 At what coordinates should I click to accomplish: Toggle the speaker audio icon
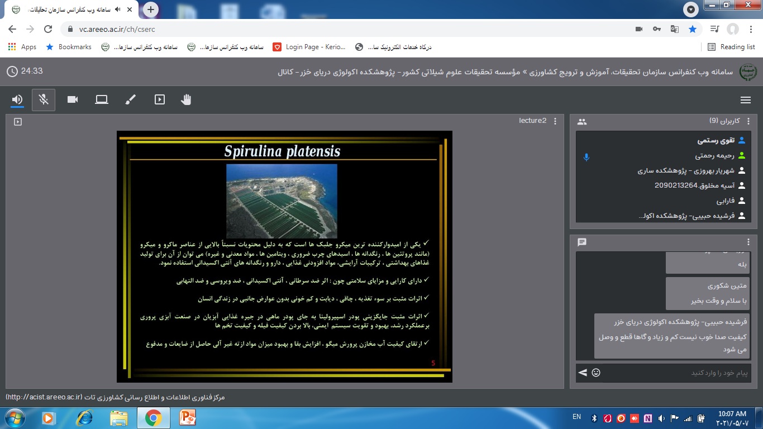click(17, 99)
